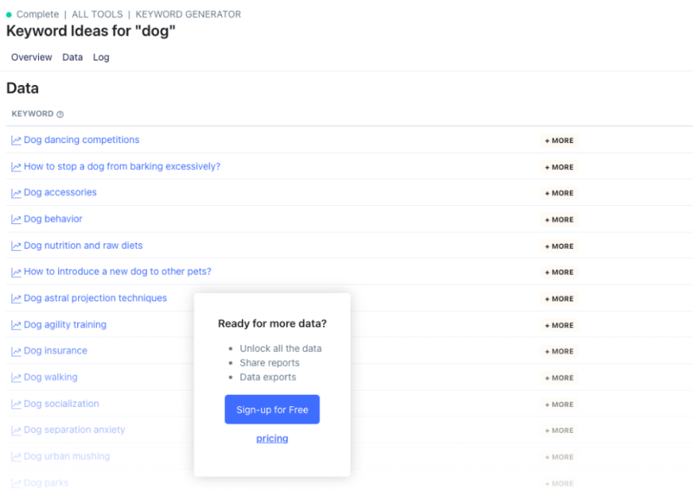Image resolution: width=693 pixels, height=503 pixels.
Task: Click trend chart icon beside Dog dancing competitions
Action: (16, 141)
